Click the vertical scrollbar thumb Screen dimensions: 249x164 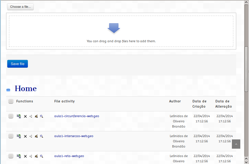pyautogui.click(x=246, y=69)
